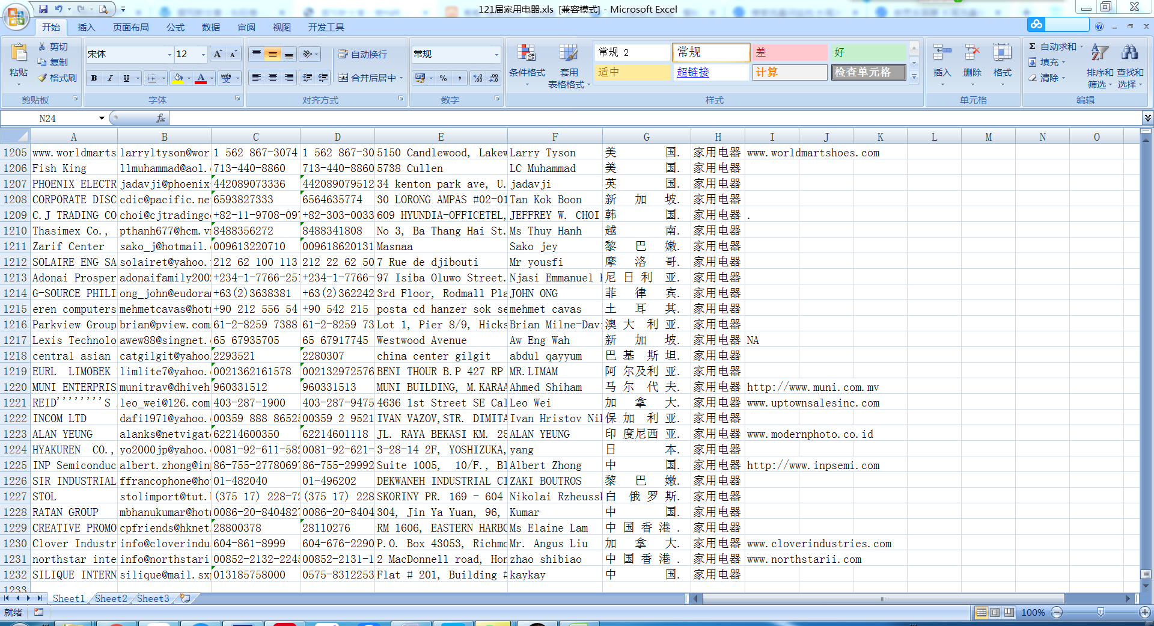The height and width of the screenshot is (626, 1154).
Task: Apply the 超链接 hyperlink cell style
Action: pyautogui.click(x=692, y=72)
